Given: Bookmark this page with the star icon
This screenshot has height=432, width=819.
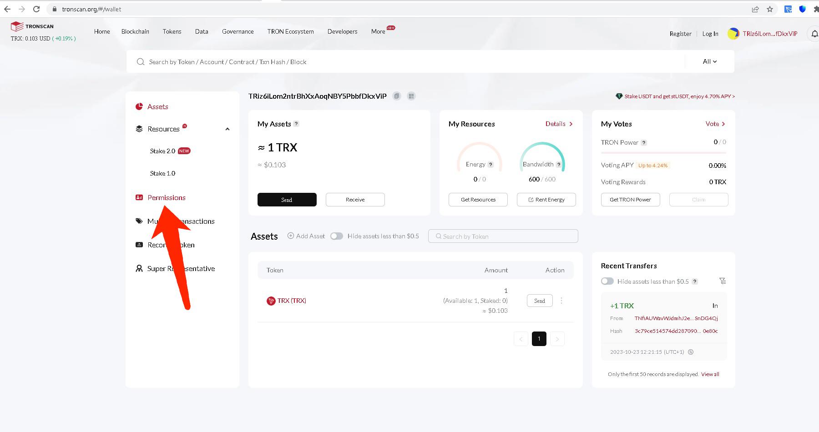Looking at the screenshot, I should [770, 9].
